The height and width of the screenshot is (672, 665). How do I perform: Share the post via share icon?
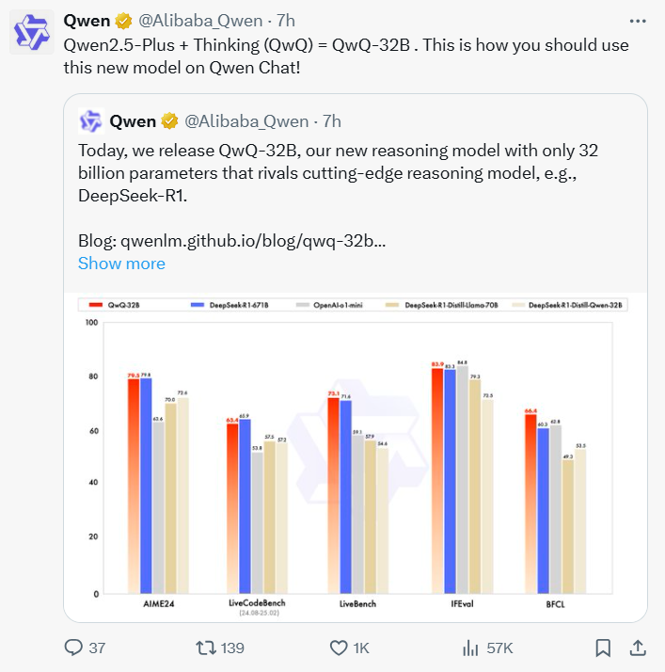[x=637, y=648]
